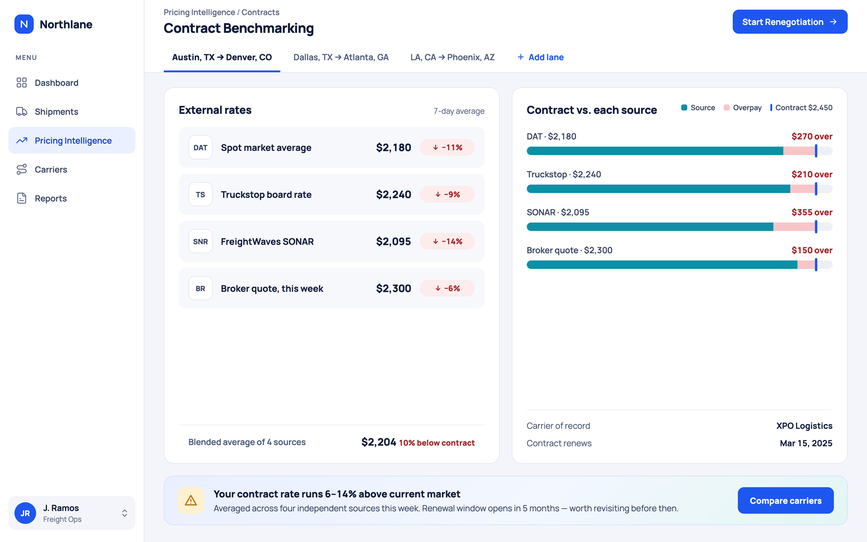
Task: Click the warning triangle icon
Action: tap(191, 500)
